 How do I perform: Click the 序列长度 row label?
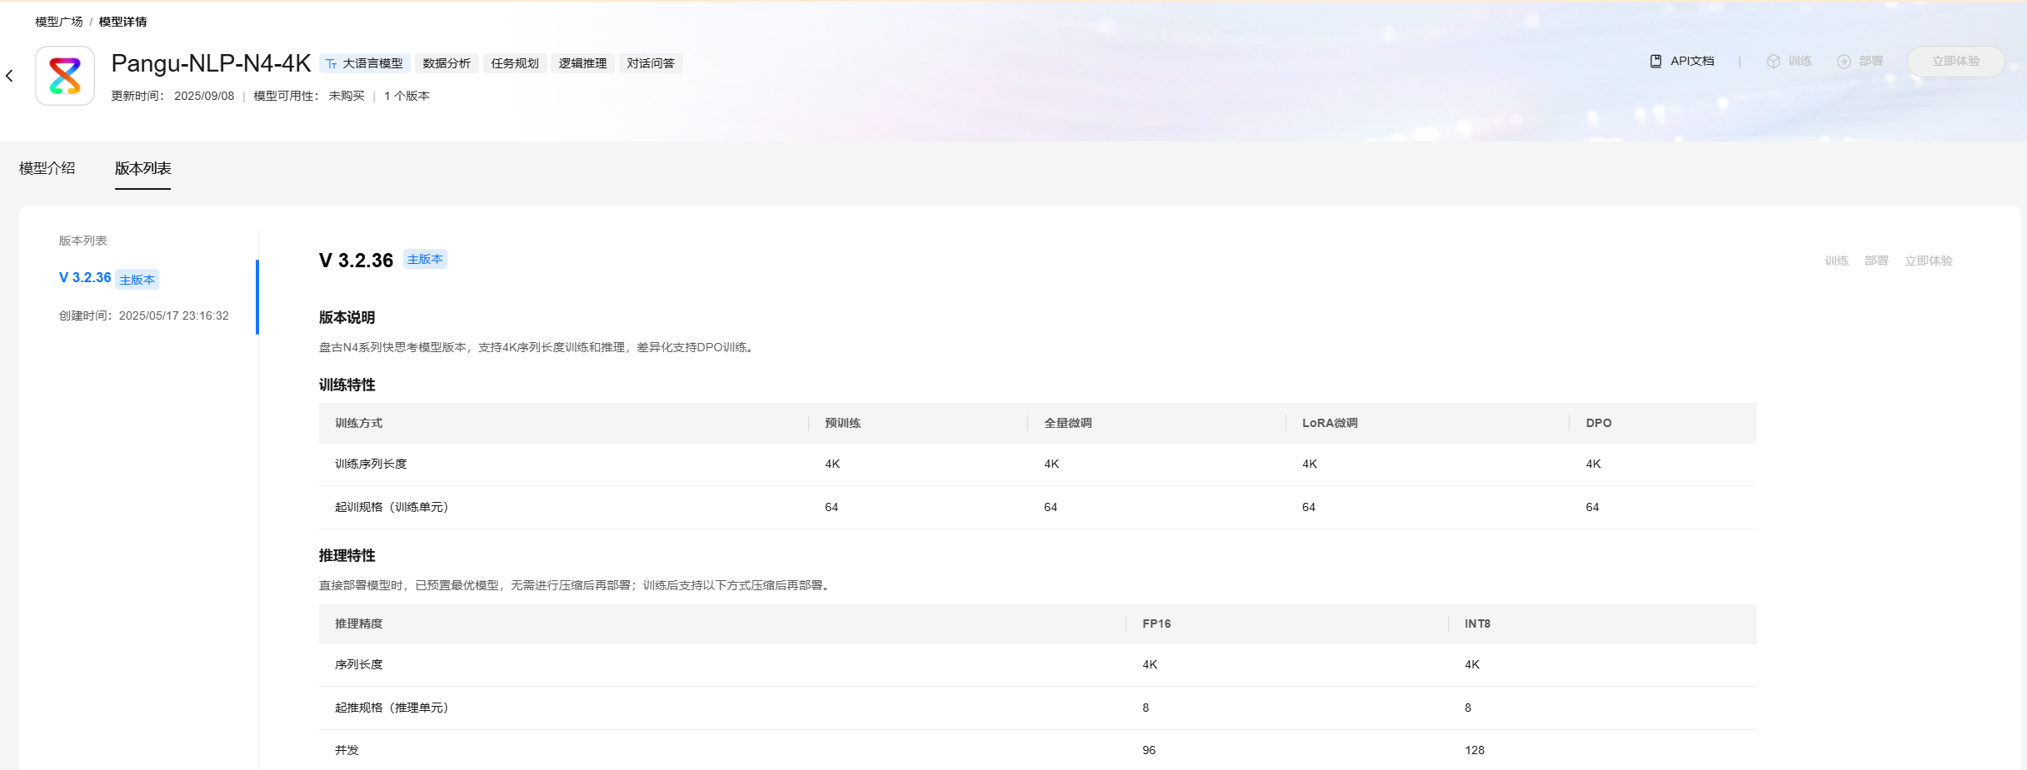click(359, 664)
